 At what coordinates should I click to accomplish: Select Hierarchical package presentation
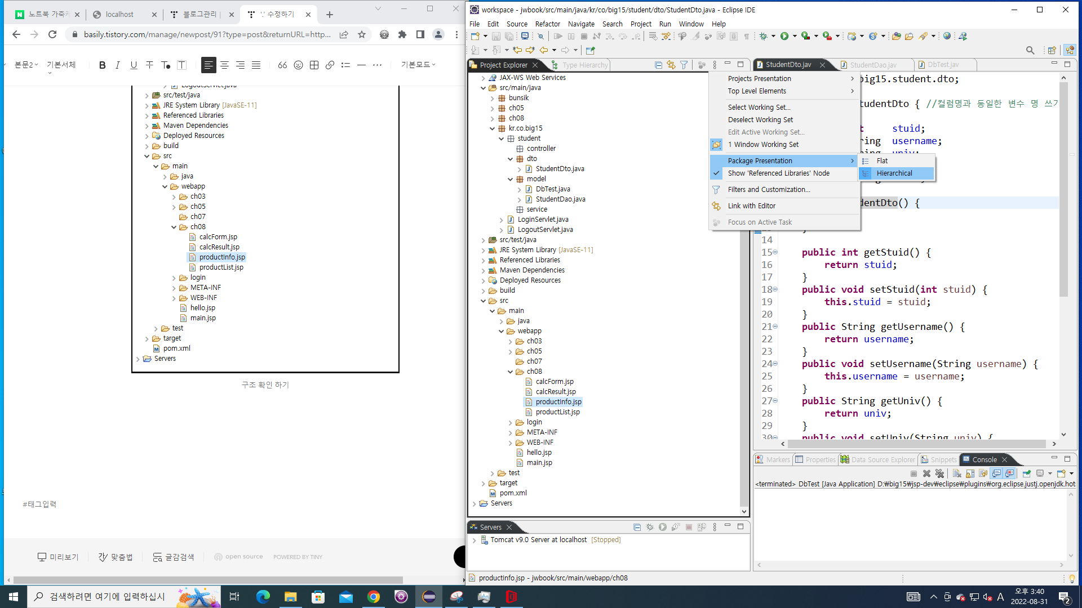[894, 173]
